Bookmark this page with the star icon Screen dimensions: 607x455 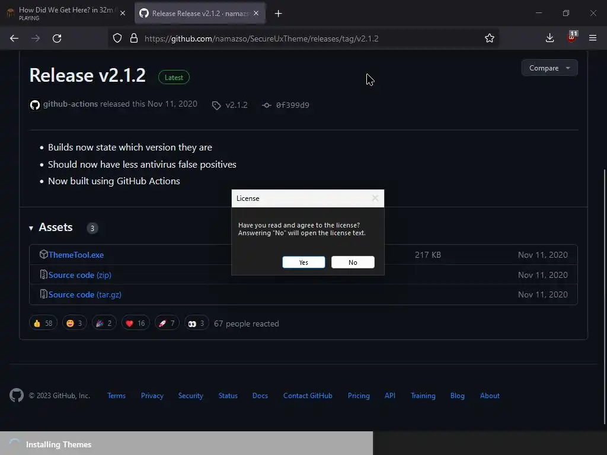point(489,38)
